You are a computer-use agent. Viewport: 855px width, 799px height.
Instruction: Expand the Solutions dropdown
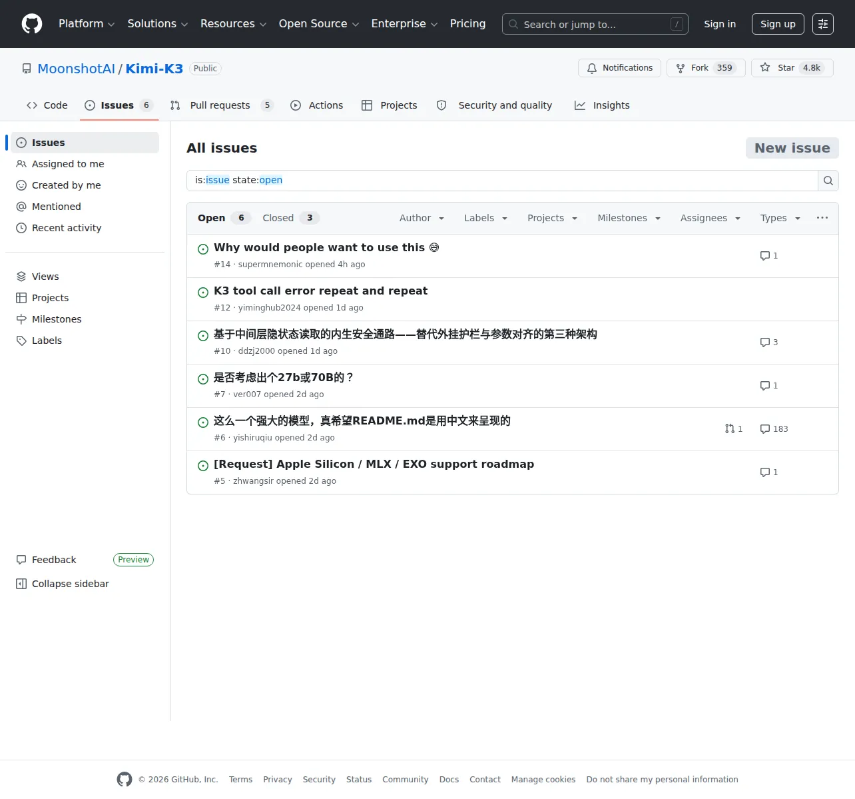[x=158, y=24]
